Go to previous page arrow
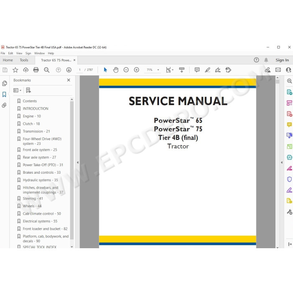This screenshot has width=293, height=293. point(59,70)
